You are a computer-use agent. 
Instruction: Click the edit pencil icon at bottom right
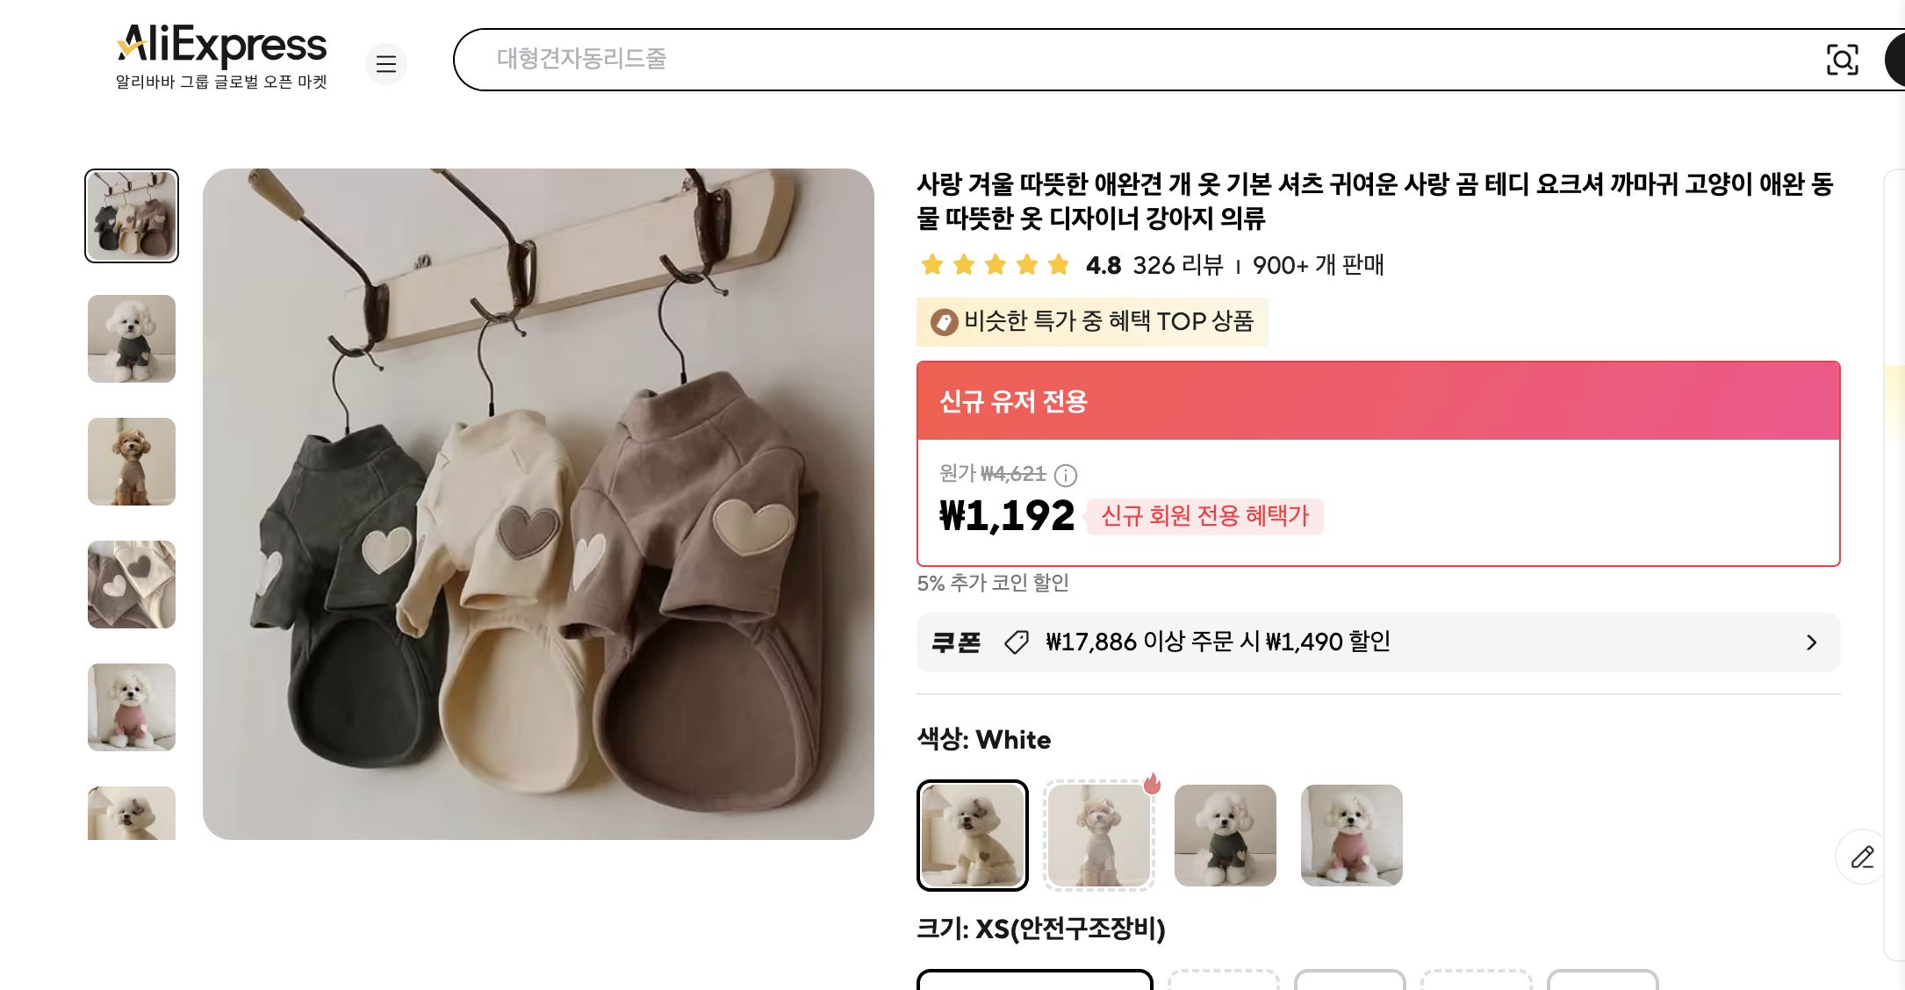tap(1861, 857)
